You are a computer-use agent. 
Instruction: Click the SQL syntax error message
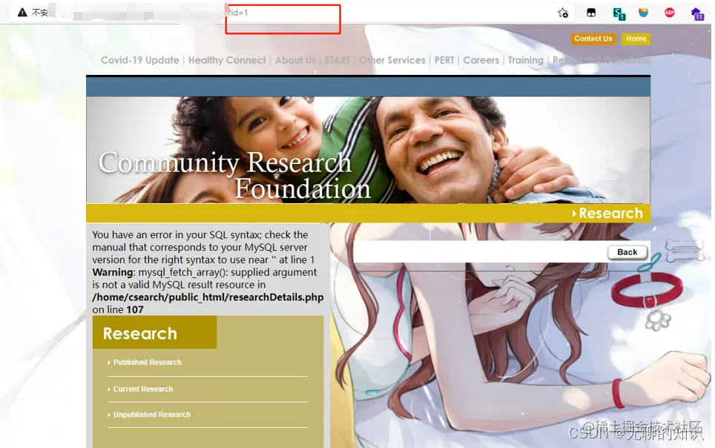point(203,247)
